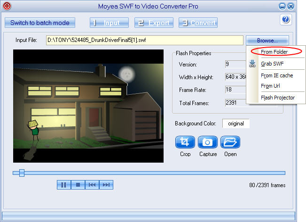Click the Input File path field
This screenshot has height=222, width=306.
click(x=145, y=40)
